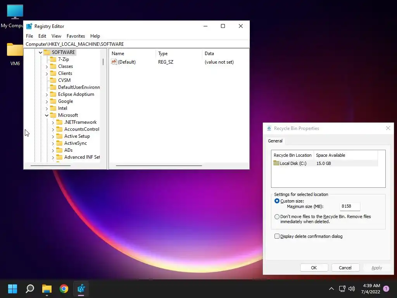The width and height of the screenshot is (397, 298).
Task: Open the notification badge
Action: coord(386,289)
